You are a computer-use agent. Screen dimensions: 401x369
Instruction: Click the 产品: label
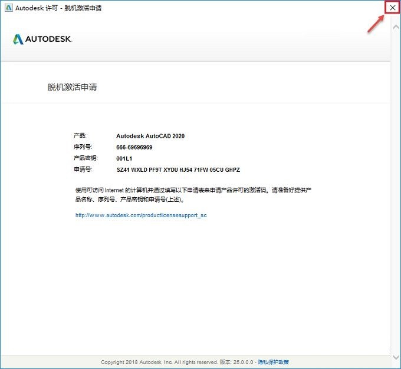tap(80, 135)
